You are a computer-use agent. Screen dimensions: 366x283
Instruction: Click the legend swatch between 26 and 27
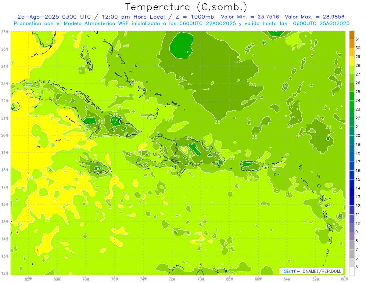[x=352, y=78]
